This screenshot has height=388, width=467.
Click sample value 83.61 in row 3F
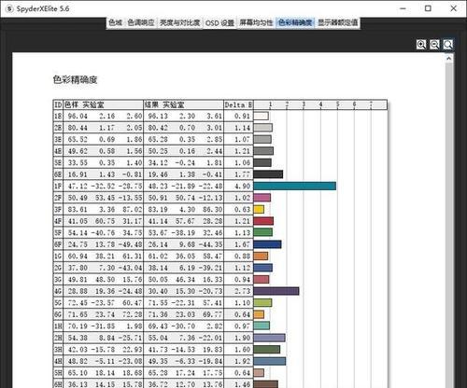tap(78, 209)
